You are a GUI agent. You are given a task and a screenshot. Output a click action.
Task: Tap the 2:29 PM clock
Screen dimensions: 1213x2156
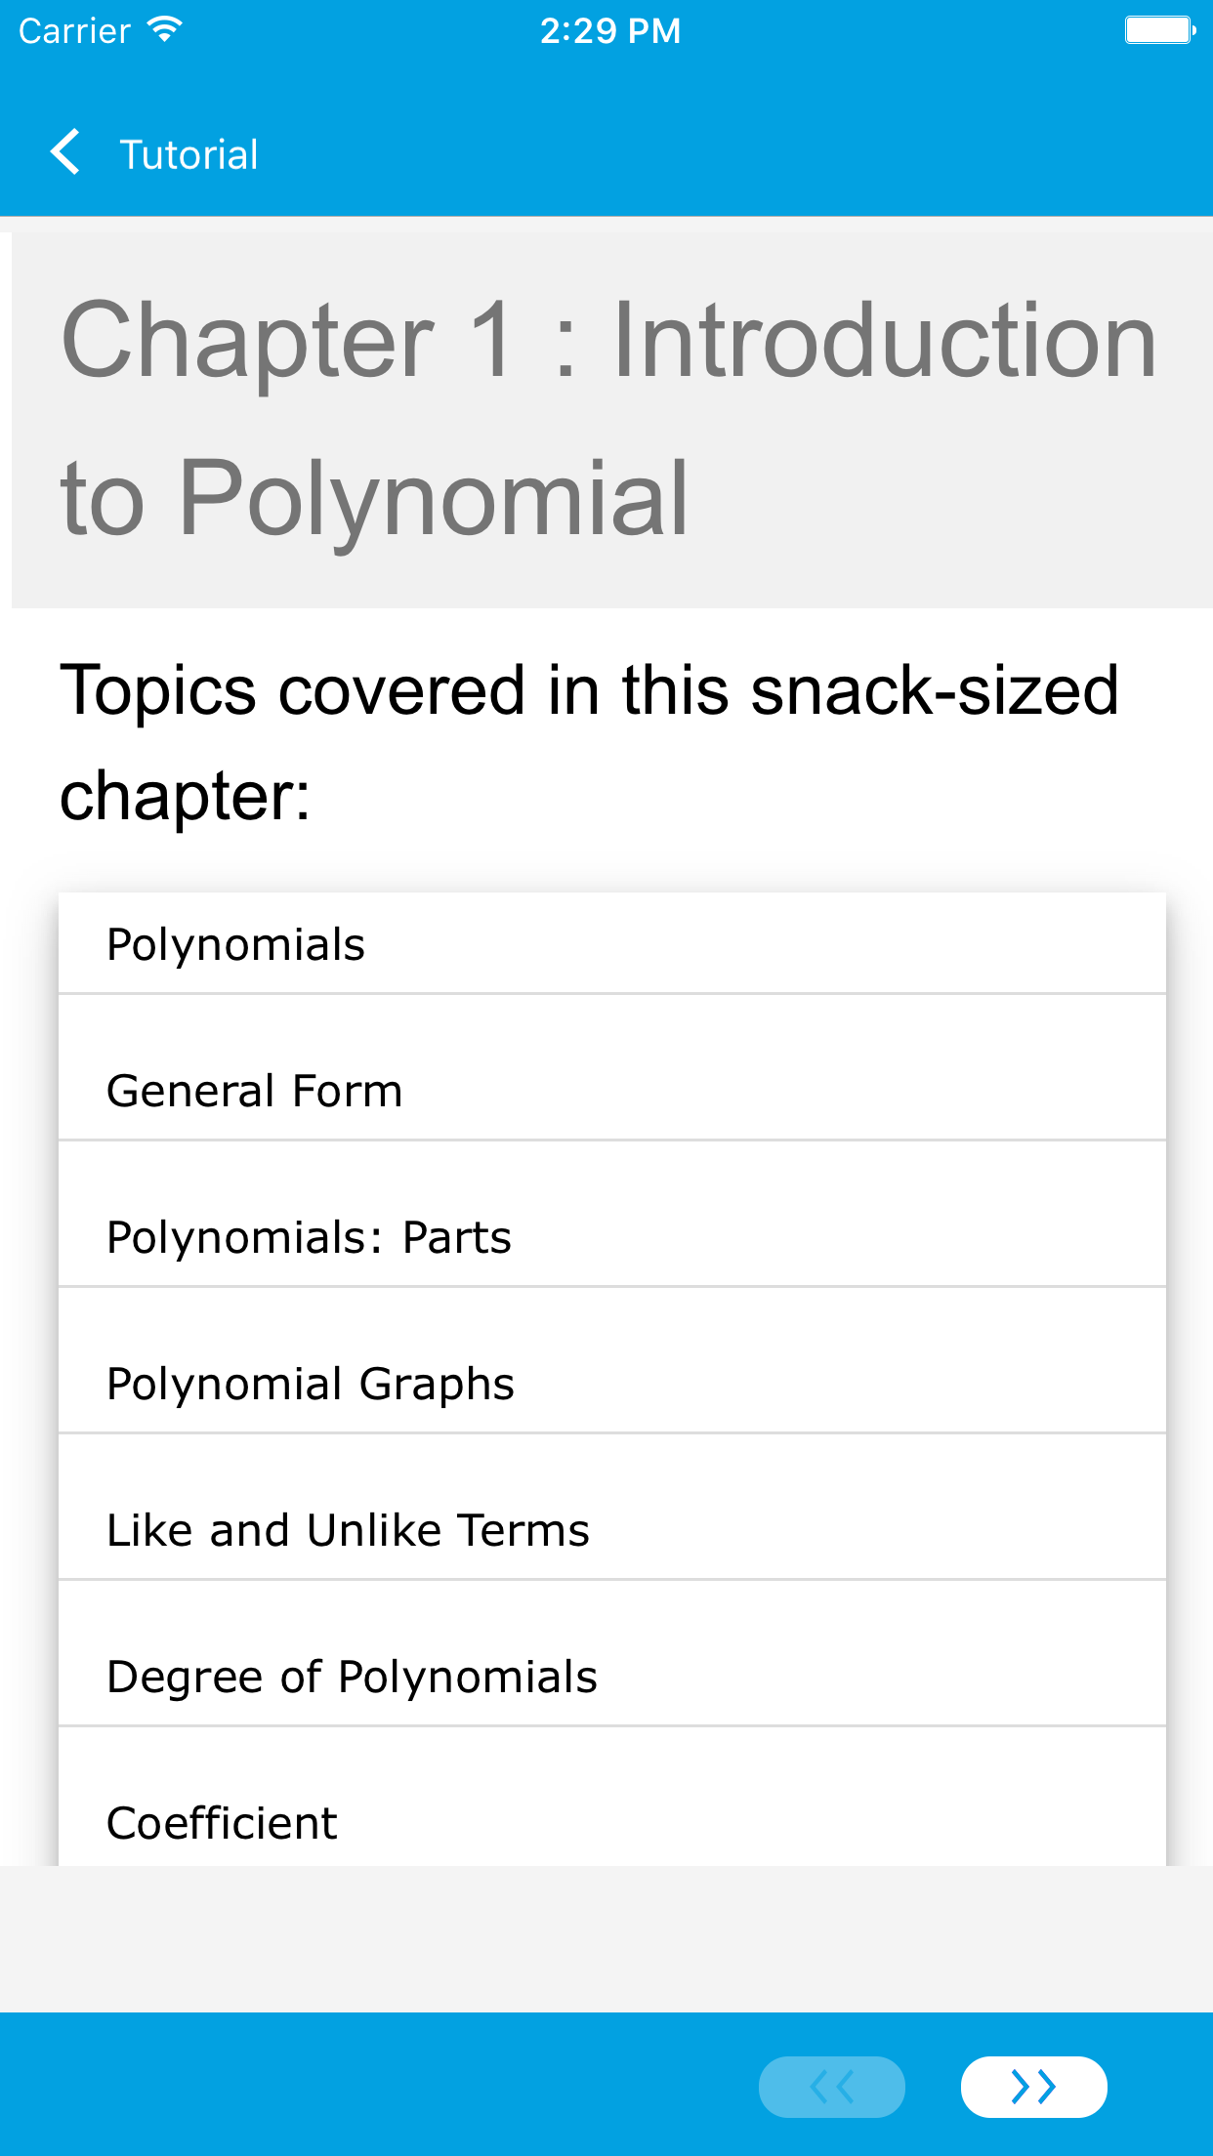[610, 30]
